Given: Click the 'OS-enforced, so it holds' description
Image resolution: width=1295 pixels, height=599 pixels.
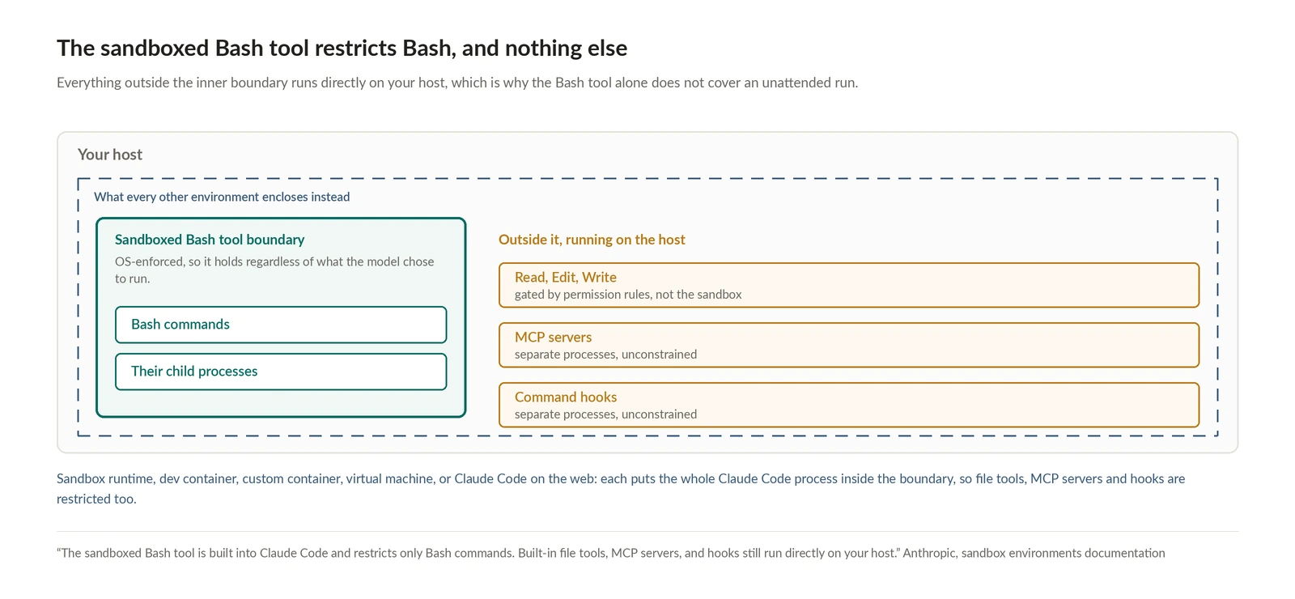Looking at the screenshot, I should click(274, 270).
